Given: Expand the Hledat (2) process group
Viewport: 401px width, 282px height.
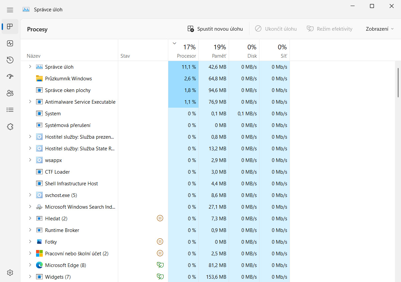Looking at the screenshot, I should pyautogui.click(x=30, y=218).
